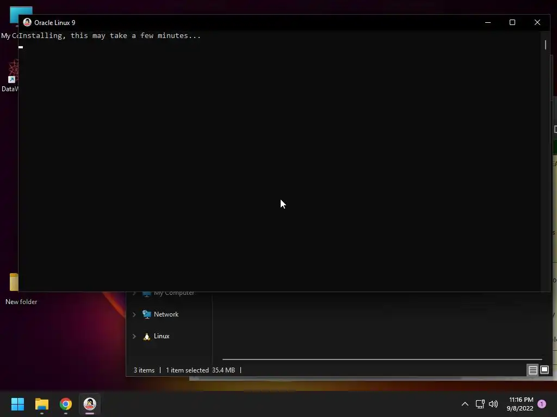Click the '3 items' status bar text

[144, 370]
